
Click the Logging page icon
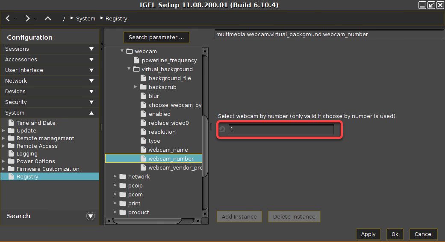[x=12, y=154]
